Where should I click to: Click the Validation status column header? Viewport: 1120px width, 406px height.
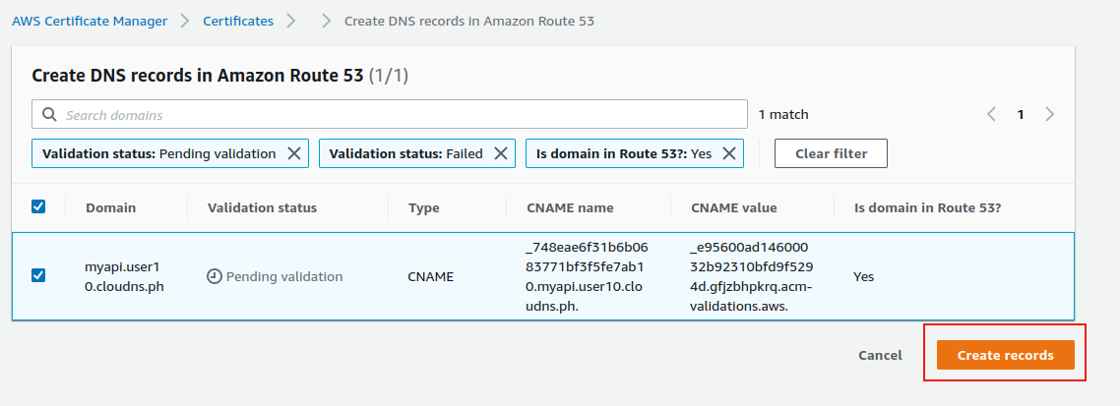point(262,207)
